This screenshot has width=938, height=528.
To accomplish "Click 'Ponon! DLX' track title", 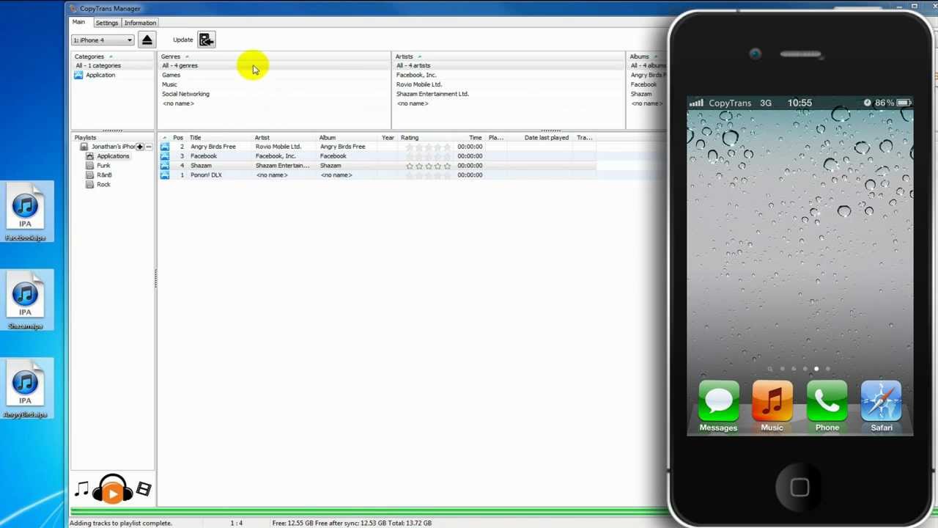I will 206,175.
